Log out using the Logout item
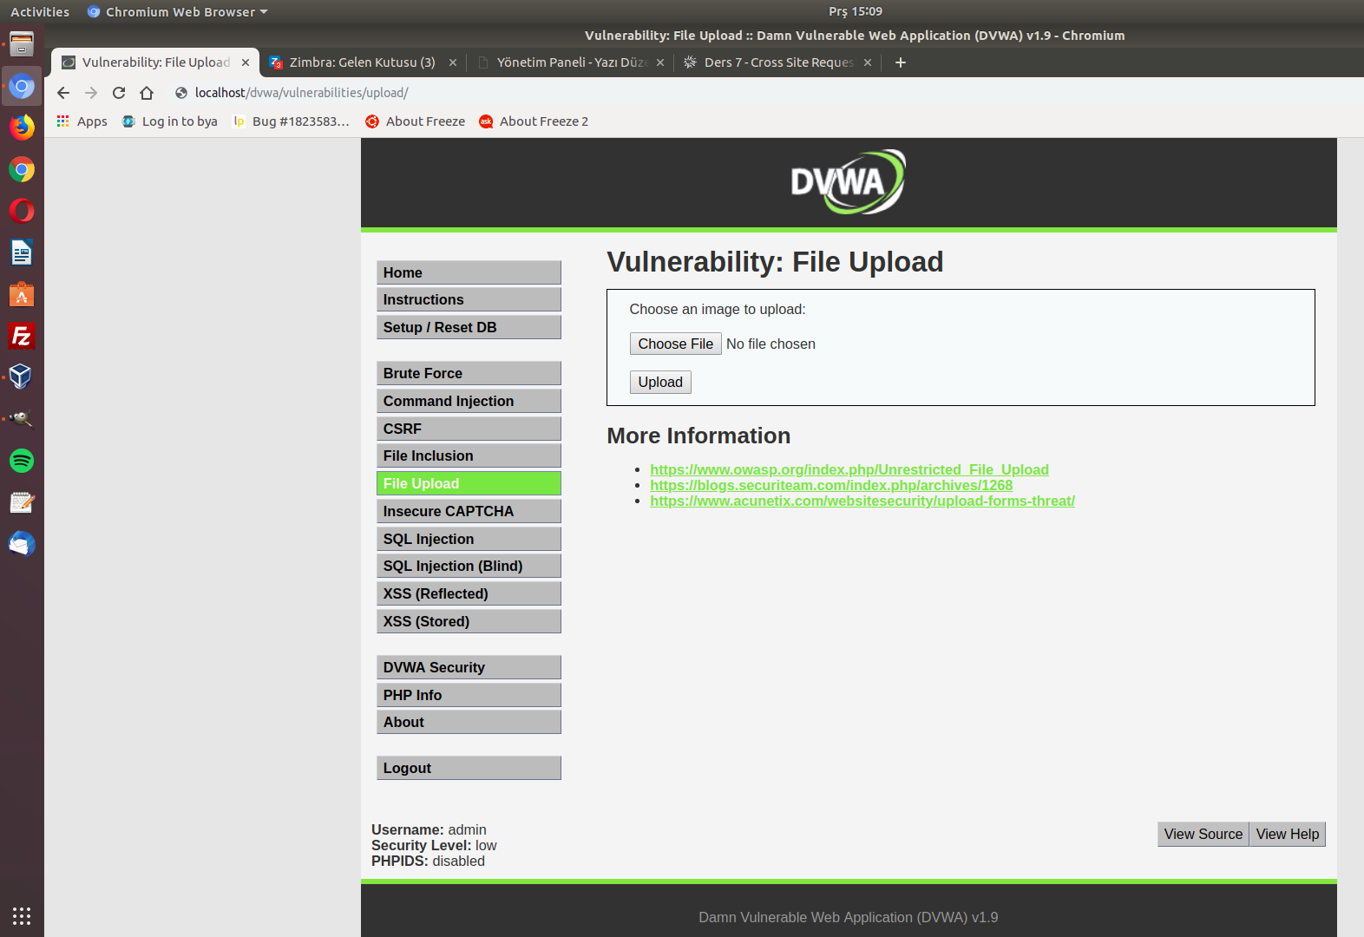The image size is (1364, 937). coord(469,768)
